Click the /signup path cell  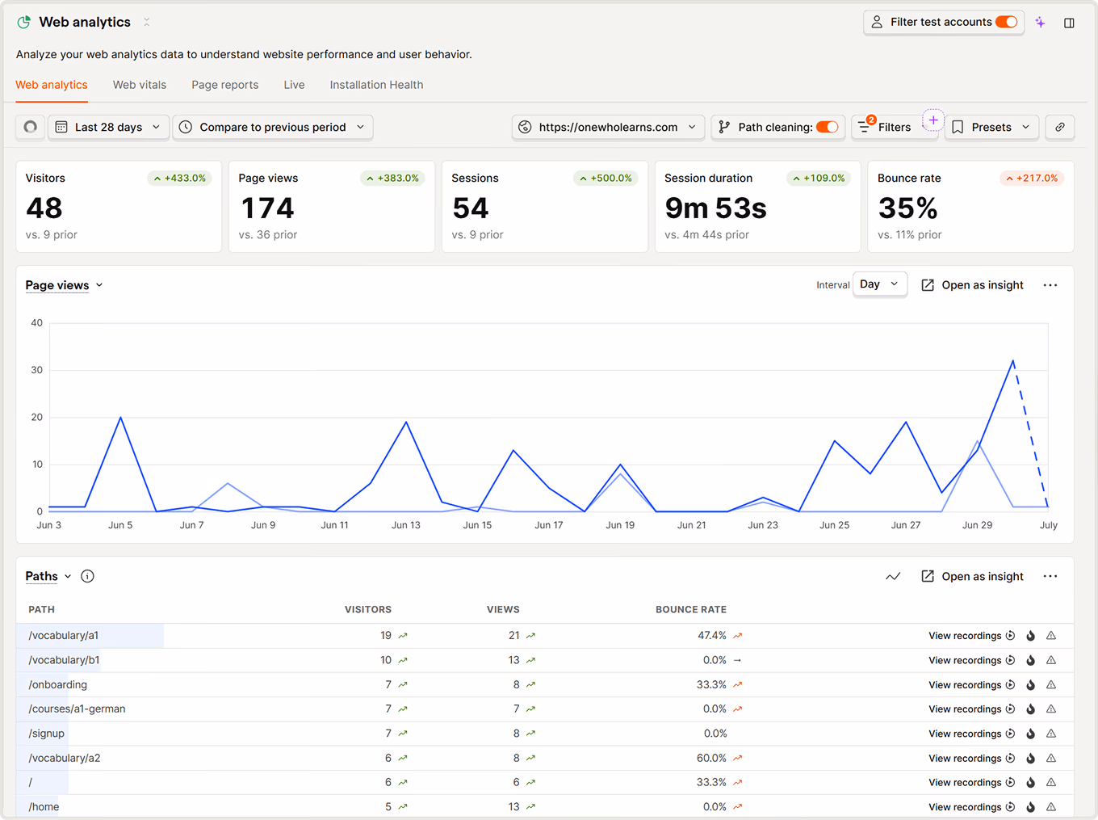(47, 734)
